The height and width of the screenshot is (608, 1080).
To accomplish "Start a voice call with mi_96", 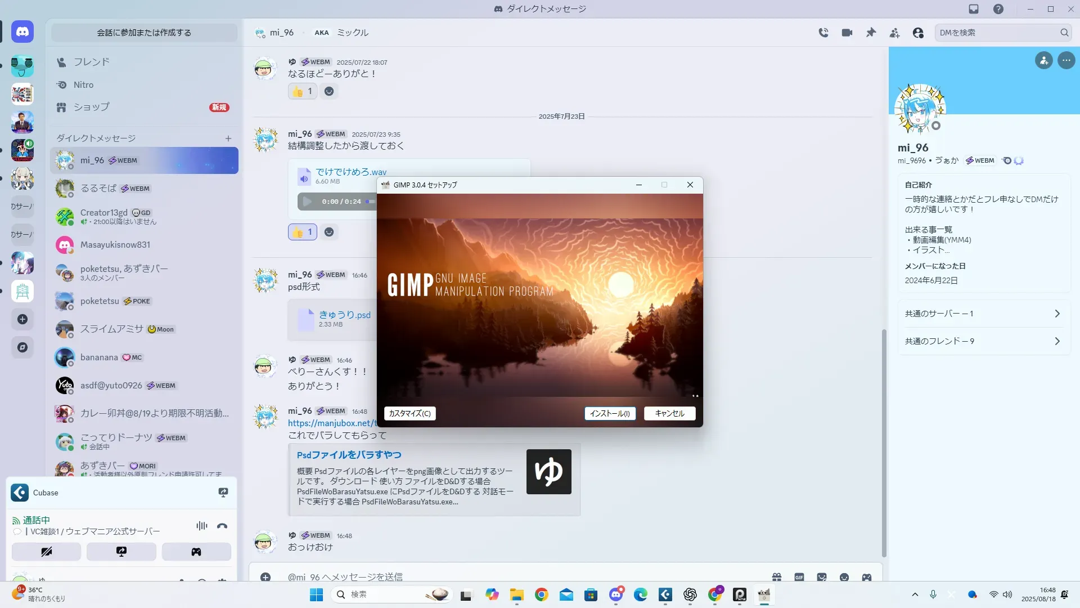I will pos(823,33).
